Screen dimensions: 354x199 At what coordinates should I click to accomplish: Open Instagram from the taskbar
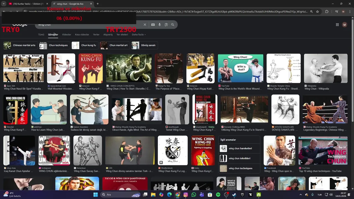coord(186,195)
